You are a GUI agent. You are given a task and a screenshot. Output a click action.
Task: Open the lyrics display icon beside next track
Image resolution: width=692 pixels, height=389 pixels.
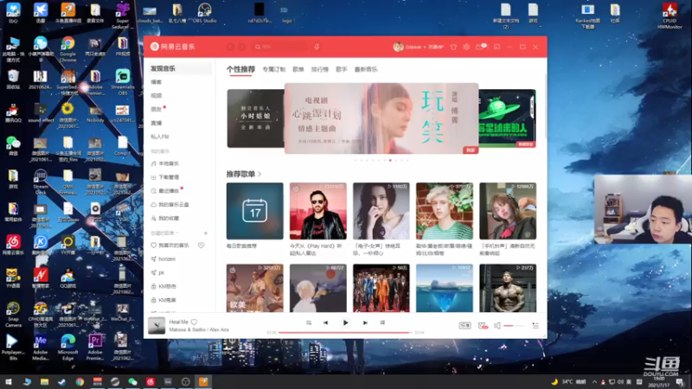(382, 322)
